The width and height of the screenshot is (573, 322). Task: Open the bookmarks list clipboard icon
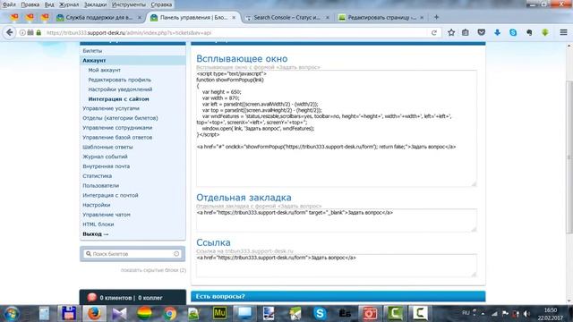click(x=466, y=32)
